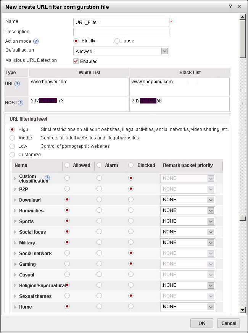248x333 pixels.
Task: Select Alarm header radio for all categories
Action: tap(99, 165)
